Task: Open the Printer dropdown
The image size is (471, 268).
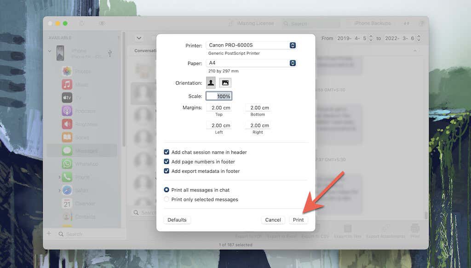Action: 251,45
